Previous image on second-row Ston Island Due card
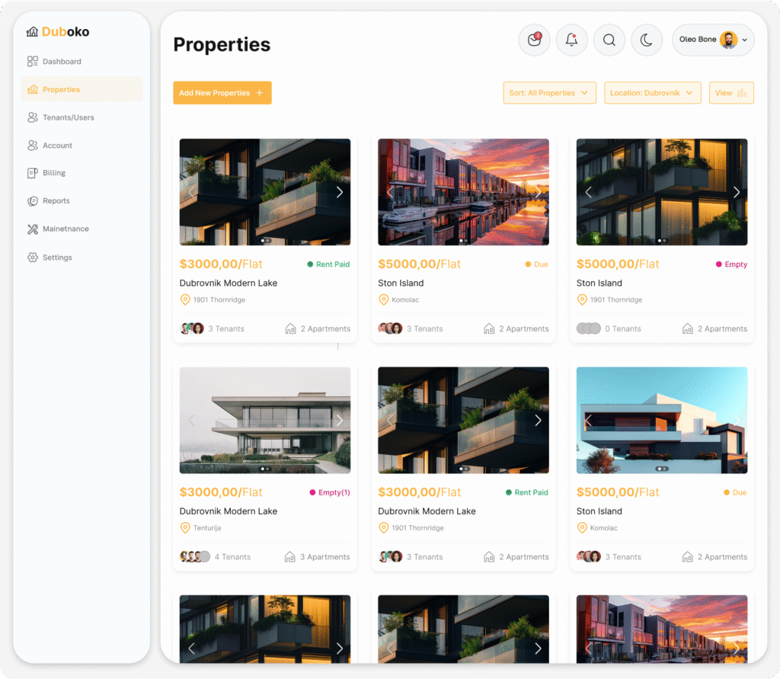The width and height of the screenshot is (780, 679). pos(588,421)
